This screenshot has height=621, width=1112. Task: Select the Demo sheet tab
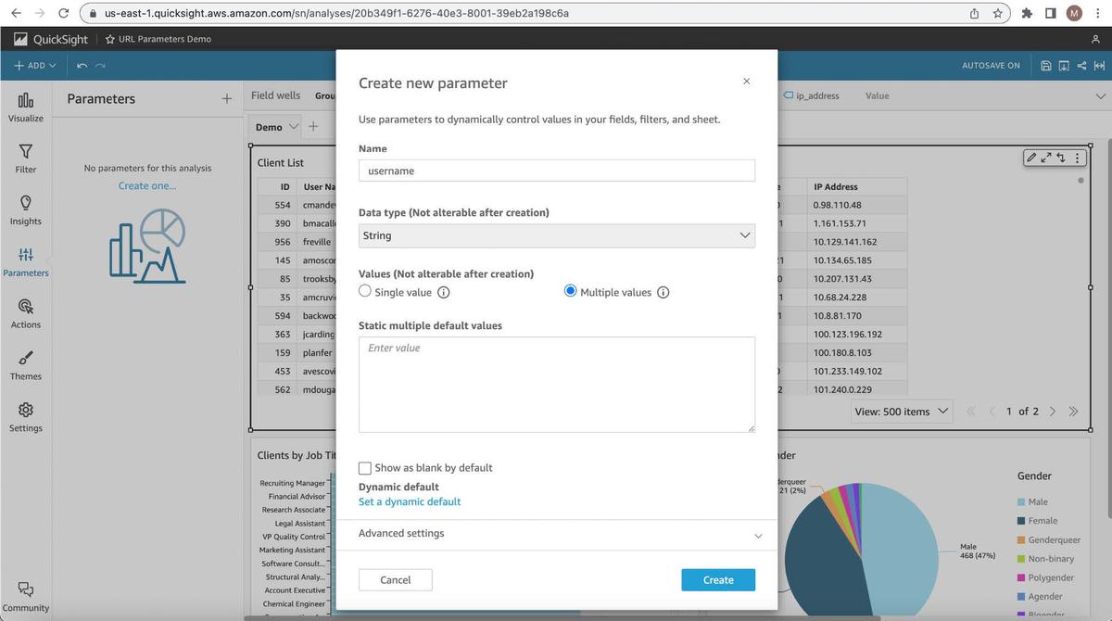pos(269,127)
